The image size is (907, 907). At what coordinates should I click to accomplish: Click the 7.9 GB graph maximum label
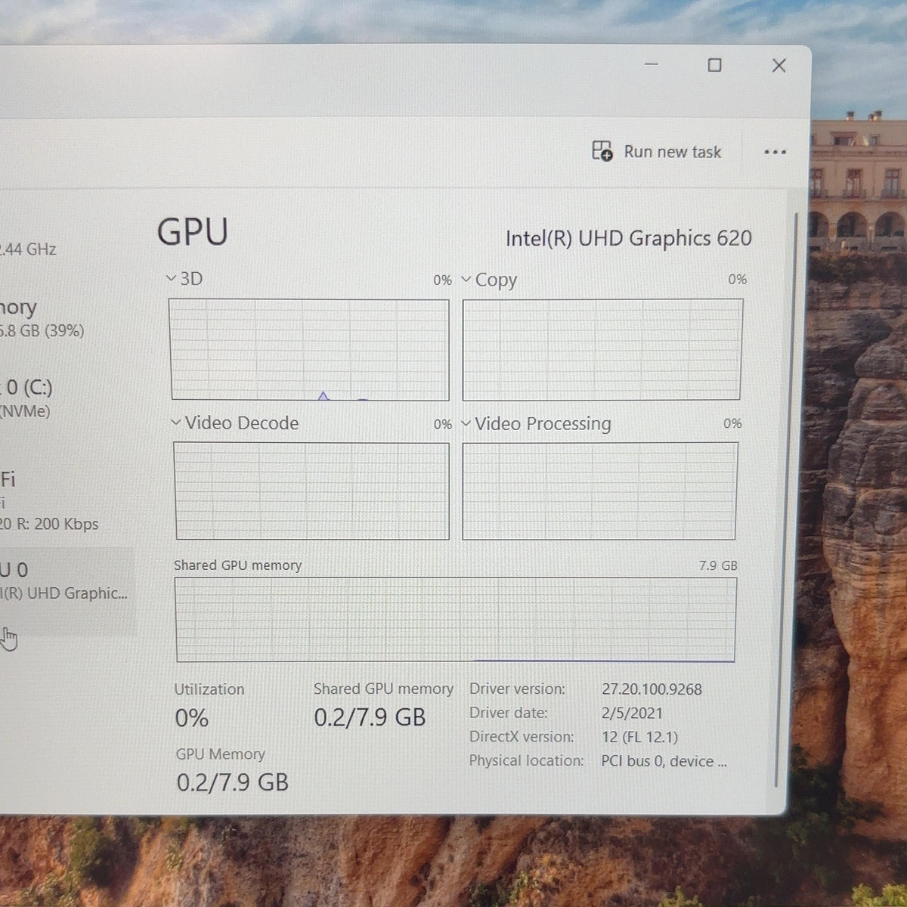pyautogui.click(x=718, y=565)
